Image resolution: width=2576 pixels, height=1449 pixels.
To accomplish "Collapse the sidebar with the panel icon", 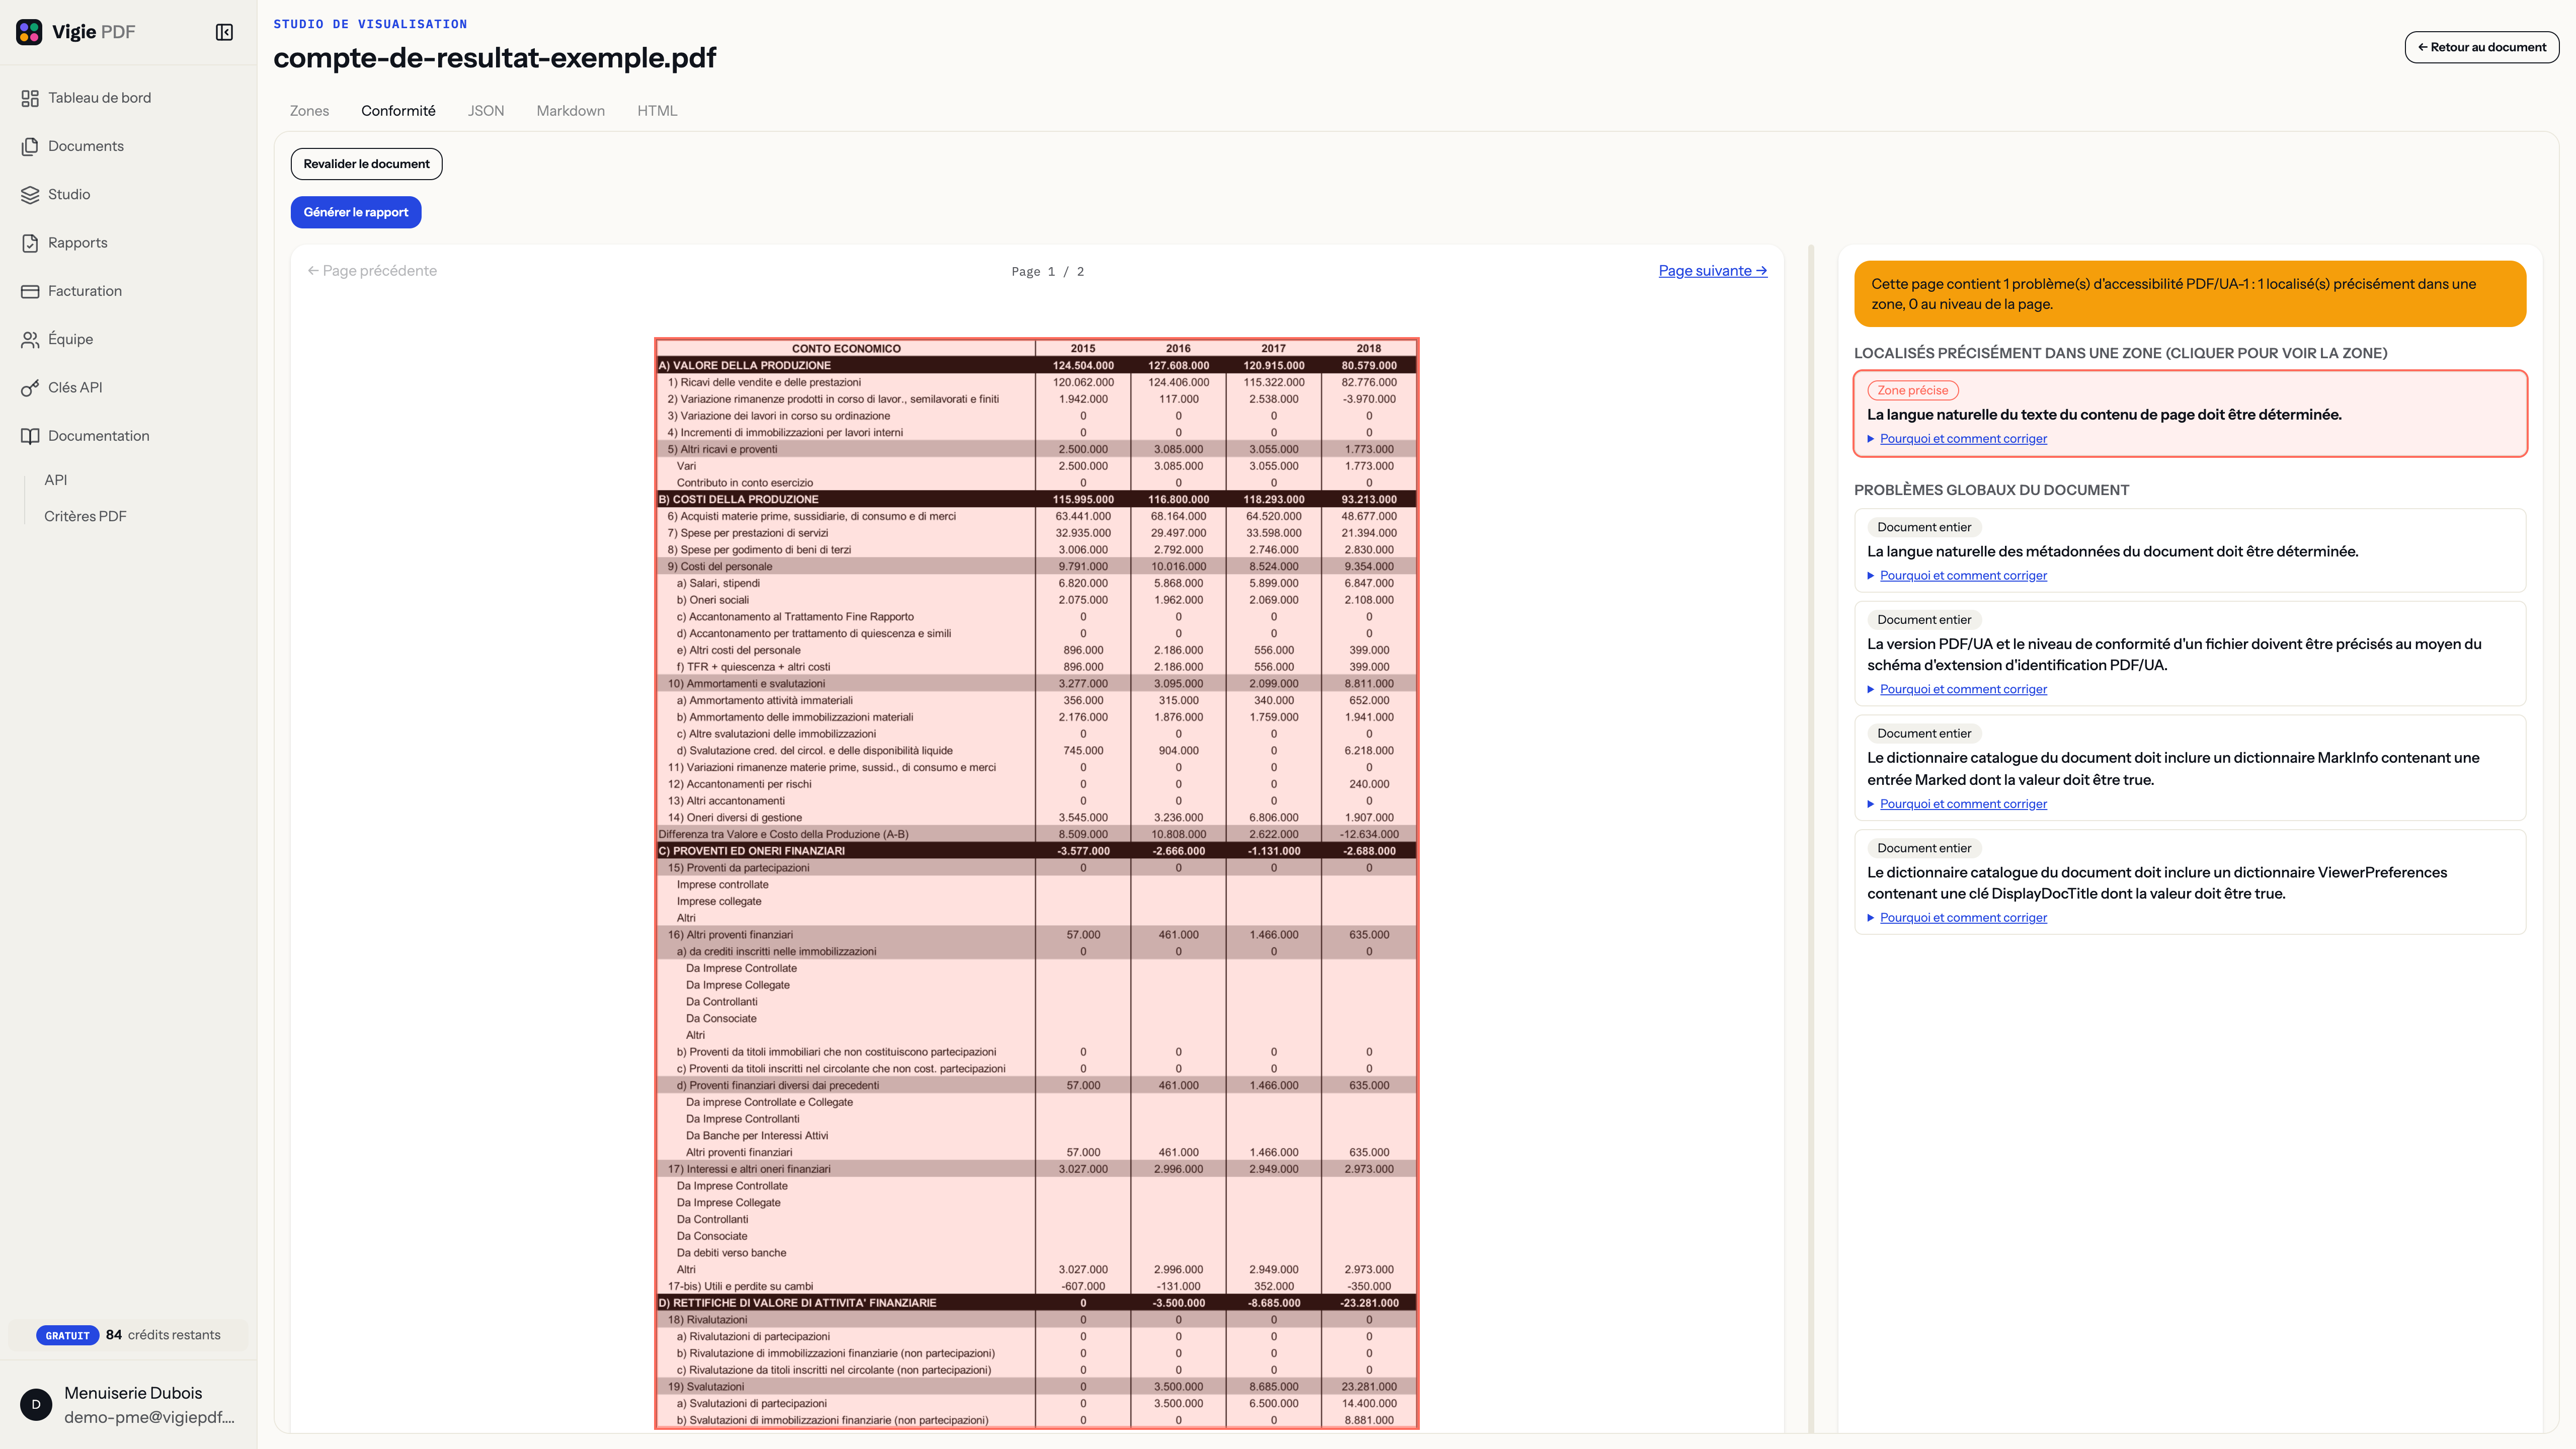I will coord(224,32).
